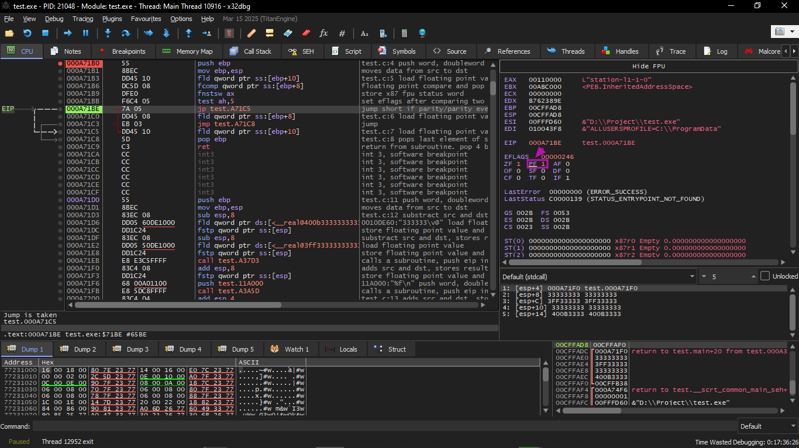Open the Scylla plugin icon

230,33
